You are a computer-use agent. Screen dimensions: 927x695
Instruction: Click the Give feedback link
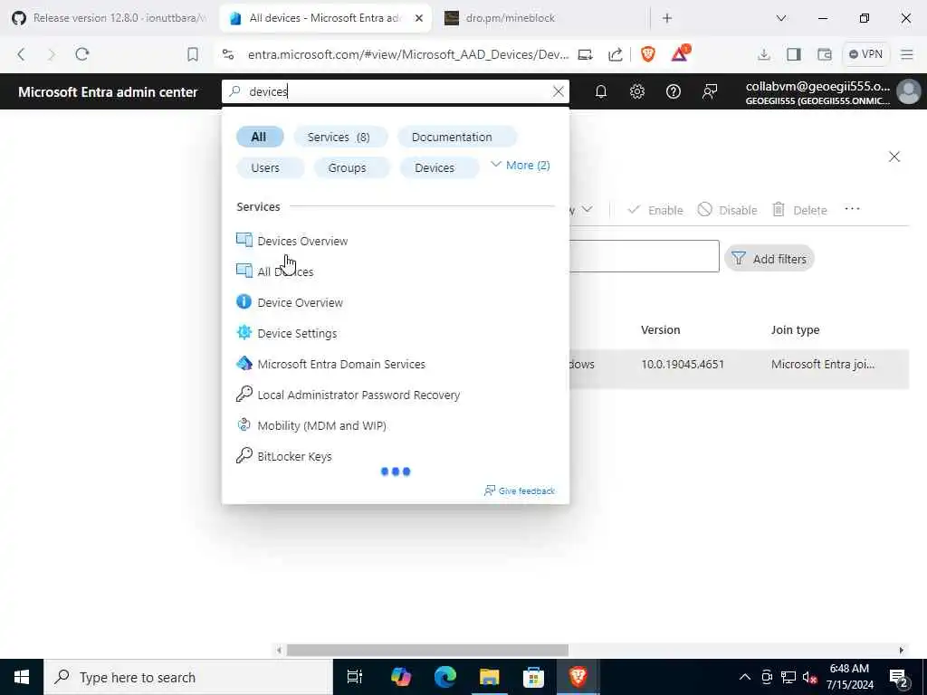(x=520, y=490)
